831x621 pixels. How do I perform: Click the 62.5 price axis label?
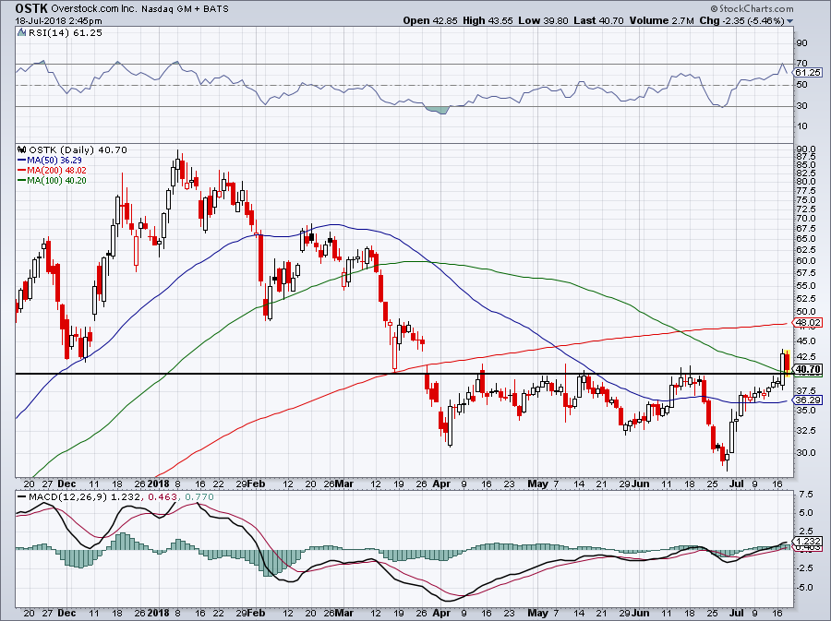tap(805, 249)
